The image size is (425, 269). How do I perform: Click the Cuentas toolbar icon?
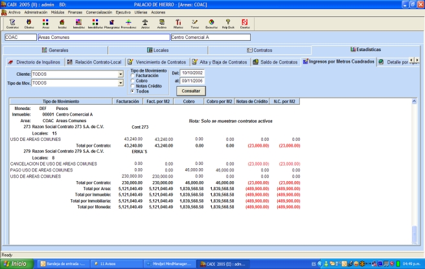coord(245,23)
